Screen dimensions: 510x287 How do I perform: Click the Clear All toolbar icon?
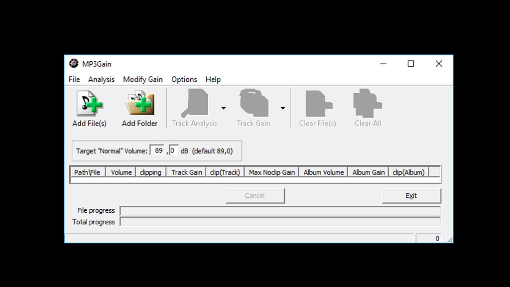(x=368, y=103)
